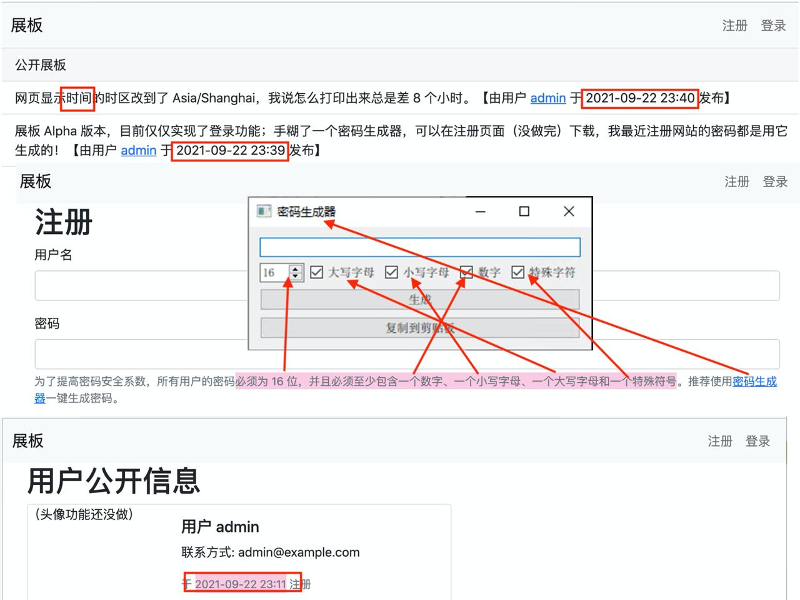The height and width of the screenshot is (600, 800).
Task: Click the (头像功能还没做) placeholder text
Action: click(83, 514)
